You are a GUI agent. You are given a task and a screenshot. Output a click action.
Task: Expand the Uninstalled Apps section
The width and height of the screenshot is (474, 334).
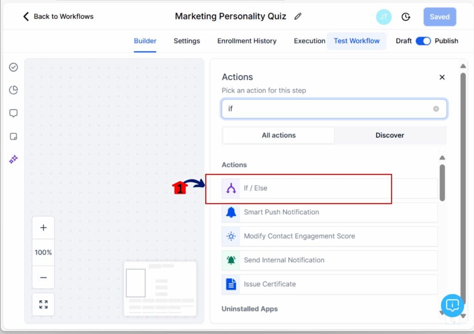click(x=249, y=309)
